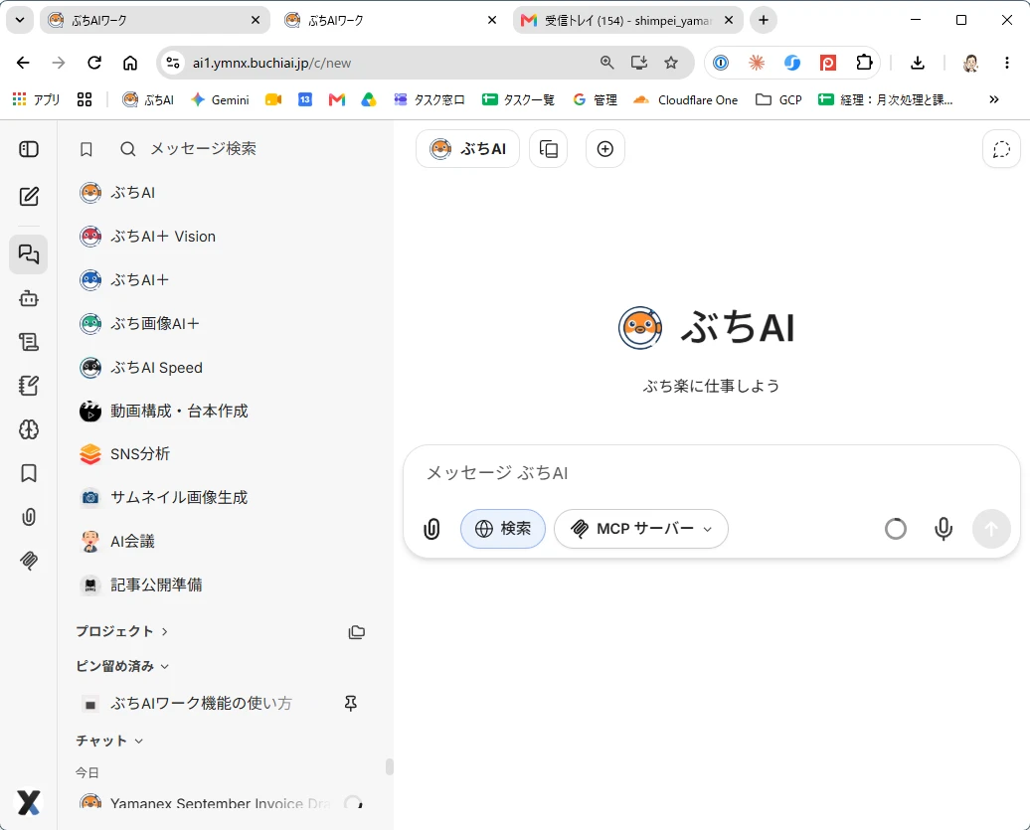The image size is (1030, 830).
Task: Click the sidebar vertical scrollbar thumb
Action: coord(389,767)
